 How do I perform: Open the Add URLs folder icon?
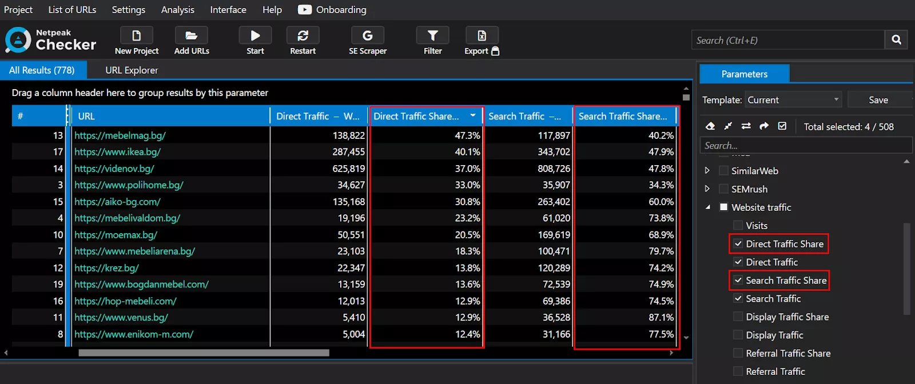click(x=192, y=36)
